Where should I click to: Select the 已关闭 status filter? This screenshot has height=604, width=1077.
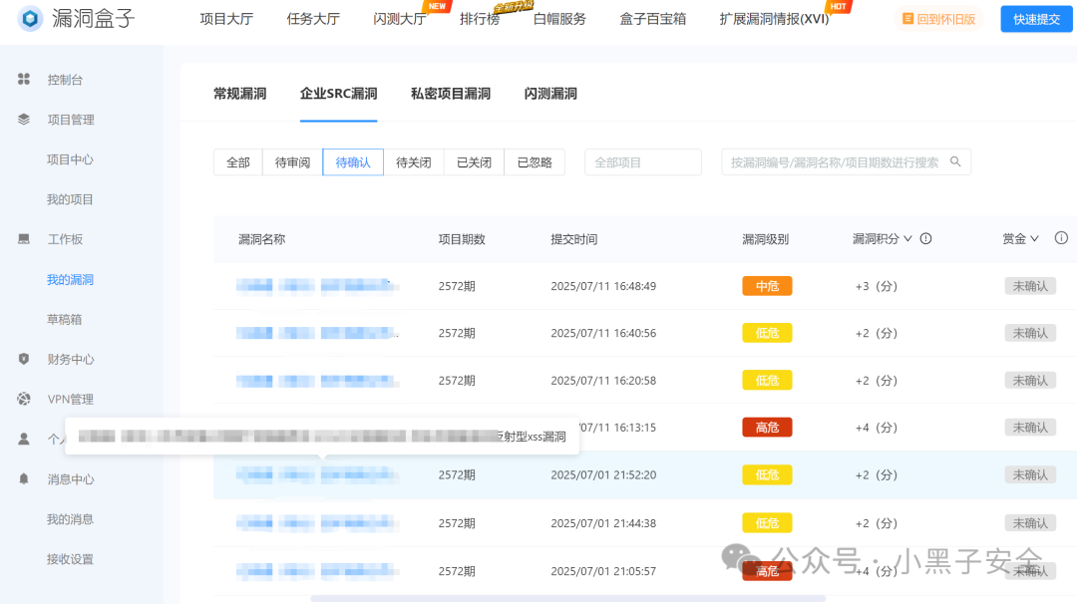(x=474, y=162)
